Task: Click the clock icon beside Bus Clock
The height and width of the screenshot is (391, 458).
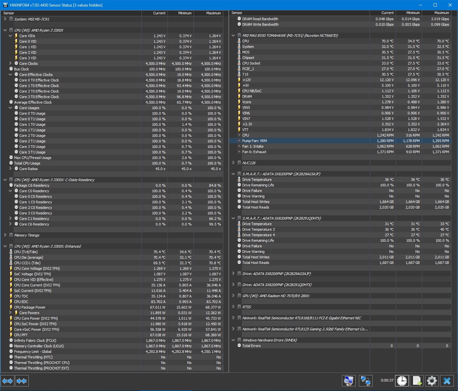Action: click(x=11, y=69)
